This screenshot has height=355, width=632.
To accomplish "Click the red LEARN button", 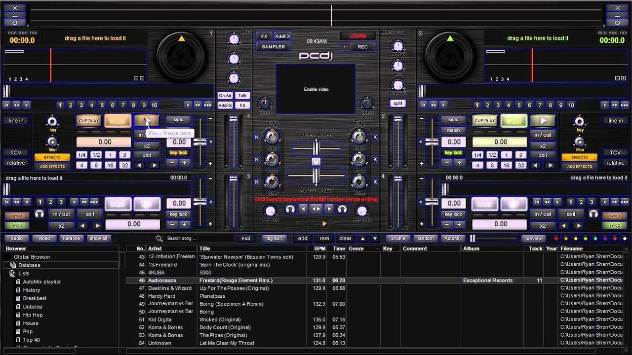I will [358, 36].
